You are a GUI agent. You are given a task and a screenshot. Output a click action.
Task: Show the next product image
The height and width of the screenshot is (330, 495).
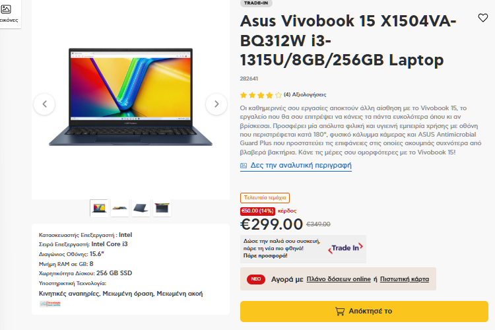click(216, 104)
